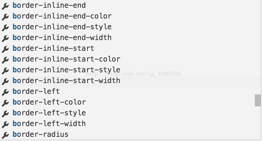Click the wrench icon beside border-inline-end

(x=5, y=6)
